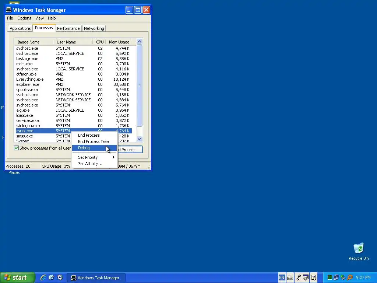The width and height of the screenshot is (377, 283).
Task: Select the services.exe process row
Action: (x=74, y=120)
